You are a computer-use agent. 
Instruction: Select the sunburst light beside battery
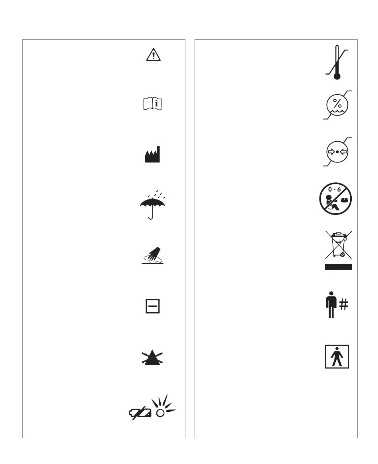[x=164, y=406]
